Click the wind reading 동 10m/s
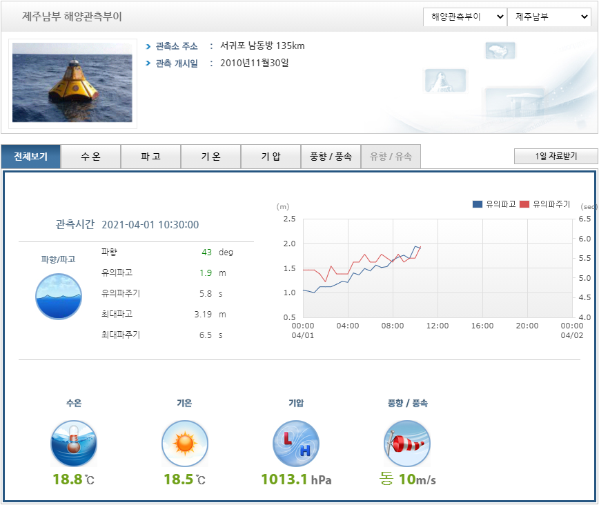 tap(407, 479)
